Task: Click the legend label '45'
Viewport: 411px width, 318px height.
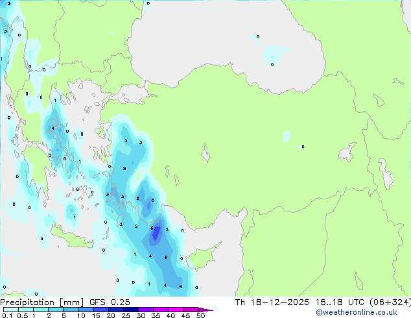Action: [x=185, y=315]
